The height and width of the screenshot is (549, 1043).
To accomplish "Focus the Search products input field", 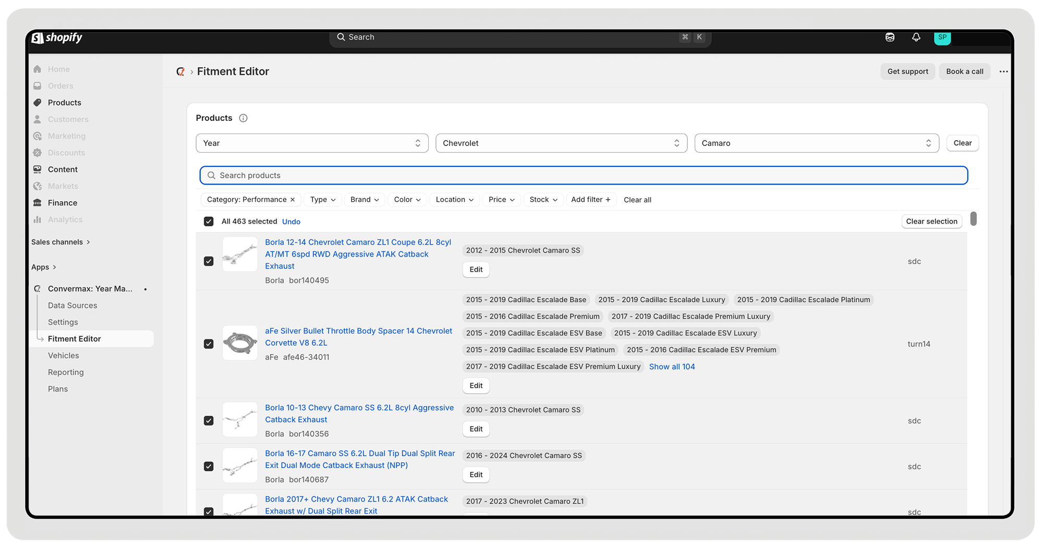I will click(584, 175).
